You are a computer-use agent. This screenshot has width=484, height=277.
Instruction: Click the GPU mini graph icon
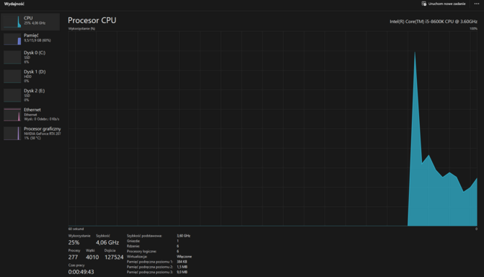click(12, 133)
